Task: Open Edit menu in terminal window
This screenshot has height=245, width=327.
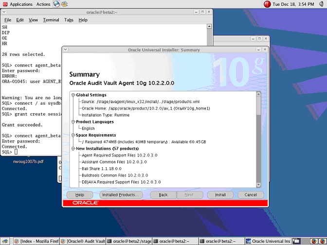Action: pos(20,20)
